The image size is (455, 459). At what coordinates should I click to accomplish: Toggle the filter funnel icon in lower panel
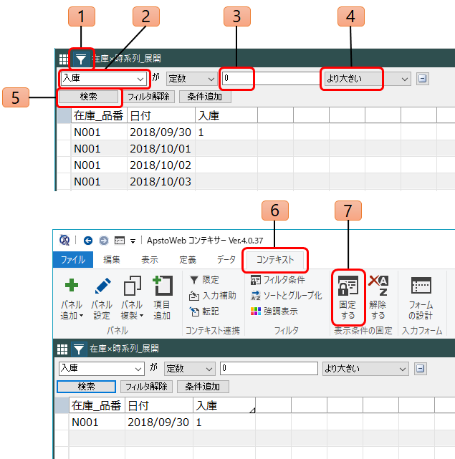79,349
